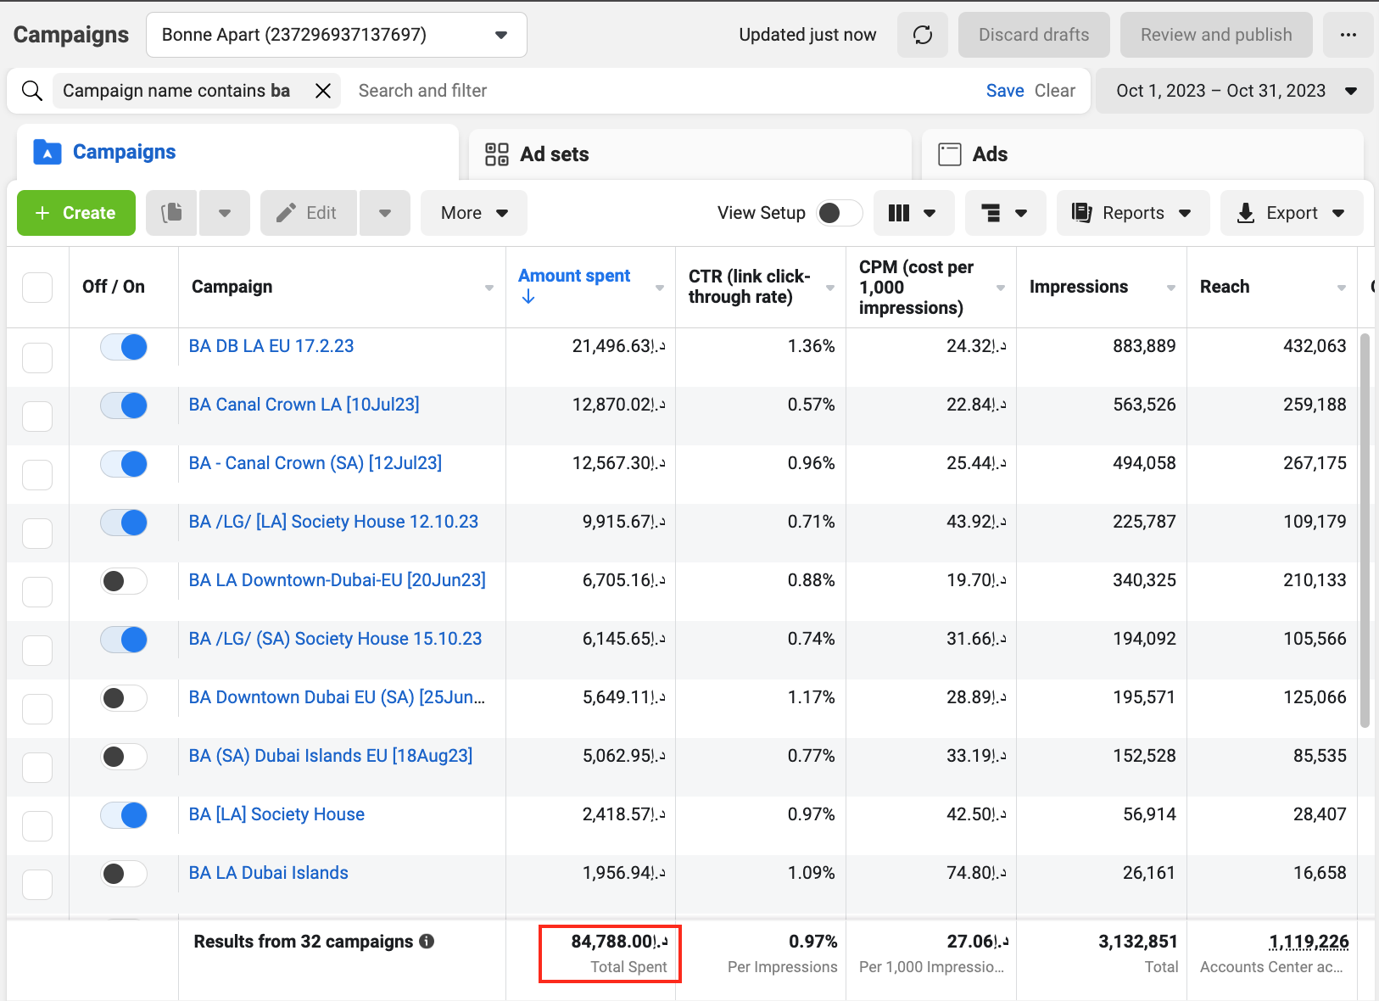This screenshot has height=1001, width=1379.
Task: Turn off BA DB LA EU 17.2.23 campaign
Action: 124,347
